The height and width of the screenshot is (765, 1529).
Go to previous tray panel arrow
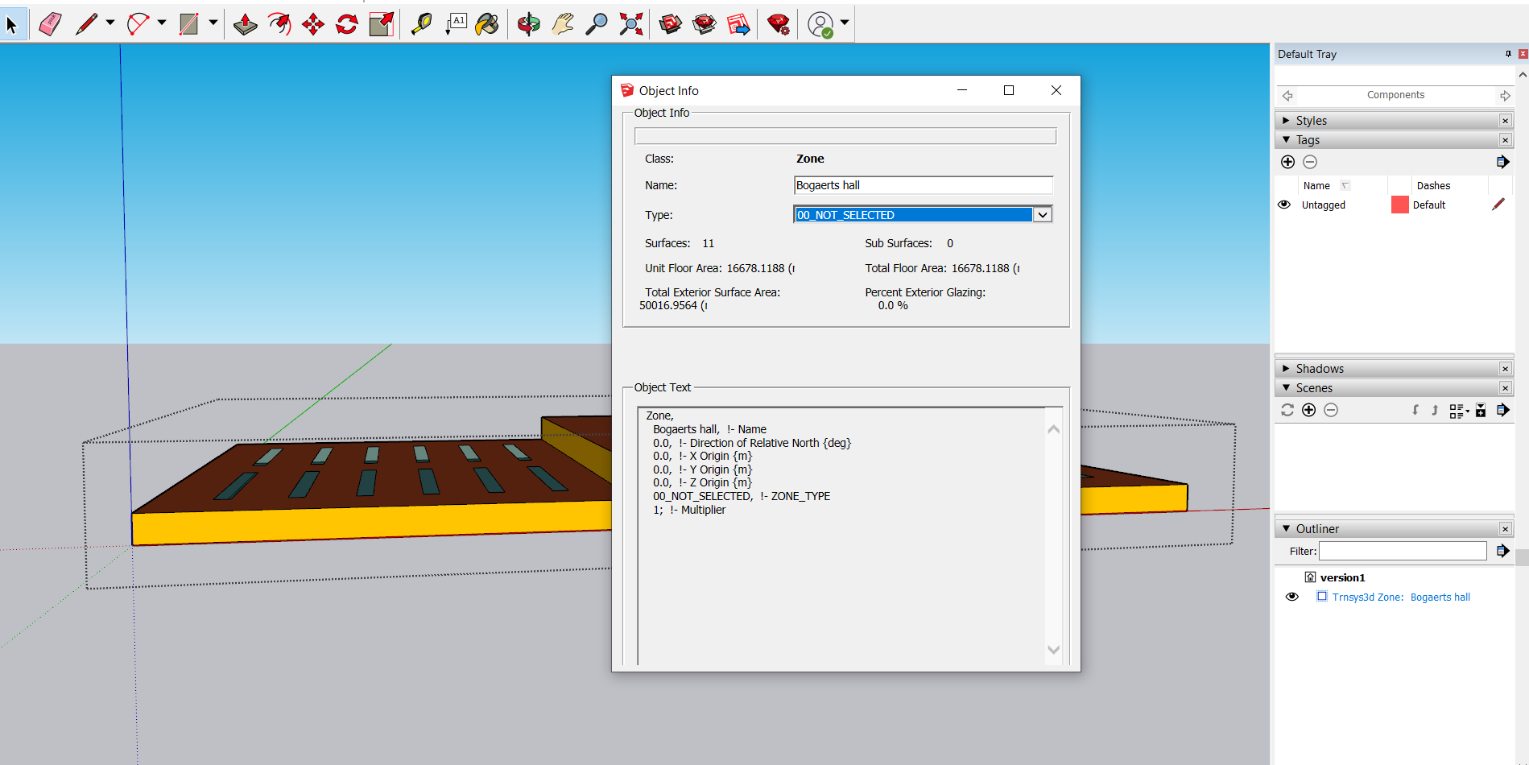pyautogui.click(x=1287, y=96)
